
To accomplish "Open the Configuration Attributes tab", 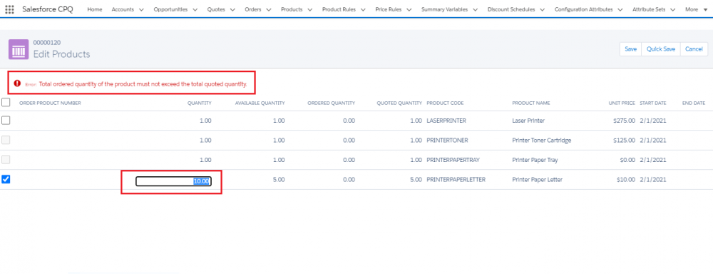I will pos(583,9).
